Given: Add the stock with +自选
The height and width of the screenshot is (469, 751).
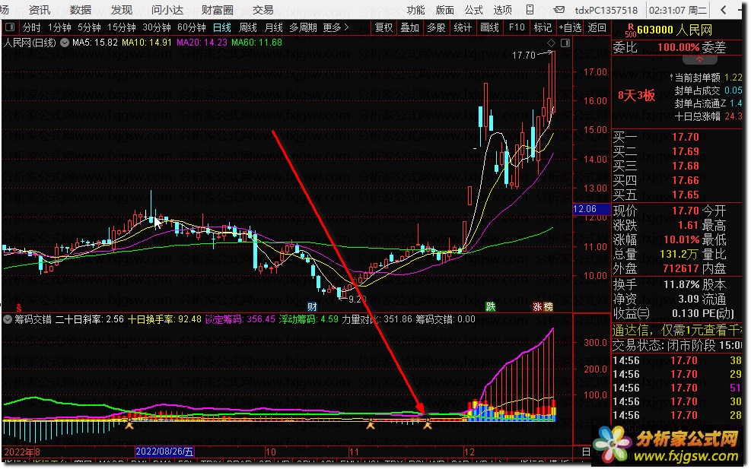Looking at the screenshot, I should tap(571, 28).
